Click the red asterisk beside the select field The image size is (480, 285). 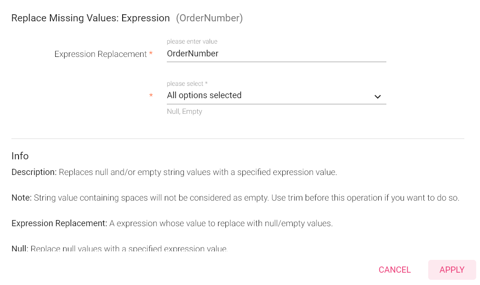(x=151, y=95)
